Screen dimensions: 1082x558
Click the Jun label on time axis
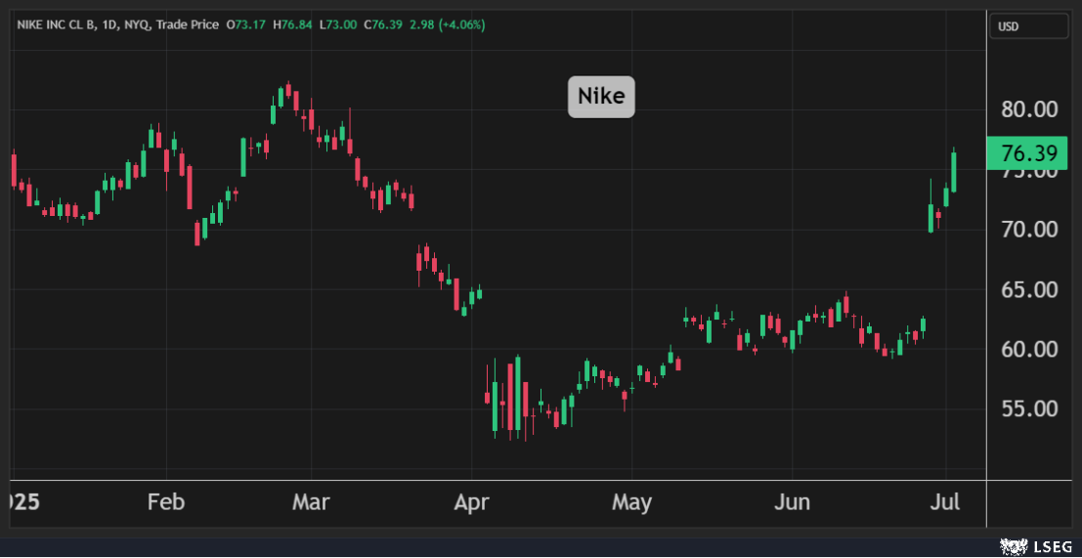tap(792, 503)
